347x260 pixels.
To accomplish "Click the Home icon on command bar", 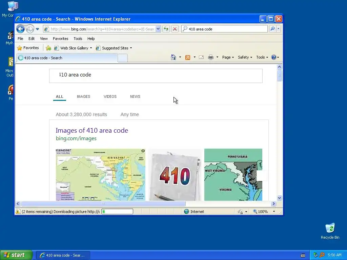I will point(173,57).
